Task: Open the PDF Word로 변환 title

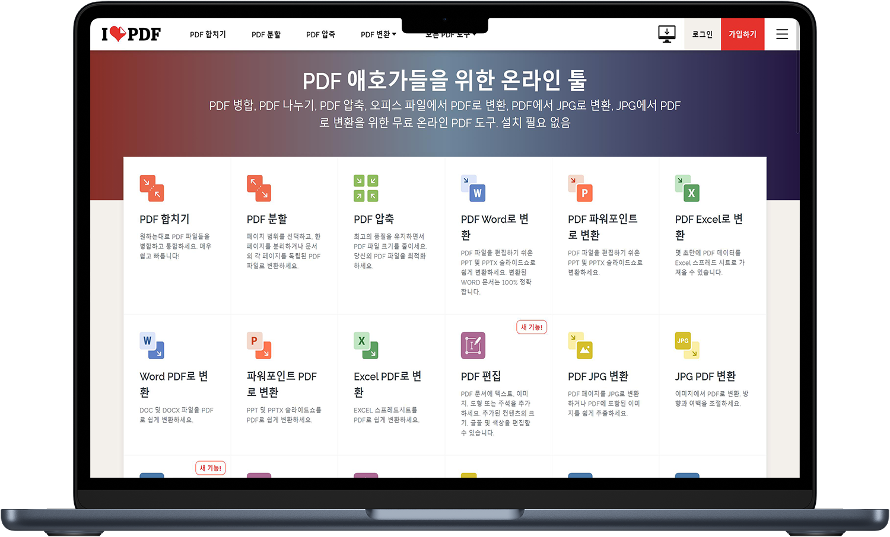Action: pos(495,227)
